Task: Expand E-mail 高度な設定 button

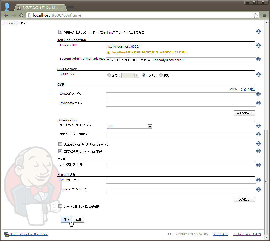Action: coord(244,200)
